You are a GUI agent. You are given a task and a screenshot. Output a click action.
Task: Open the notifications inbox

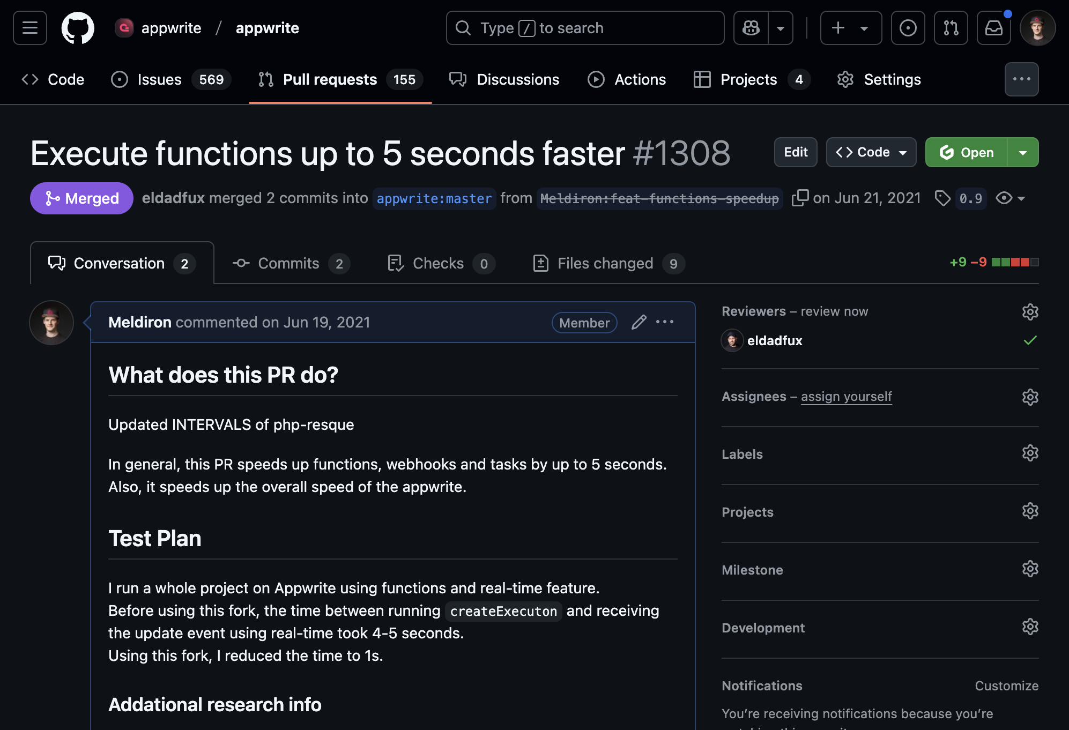coord(993,28)
